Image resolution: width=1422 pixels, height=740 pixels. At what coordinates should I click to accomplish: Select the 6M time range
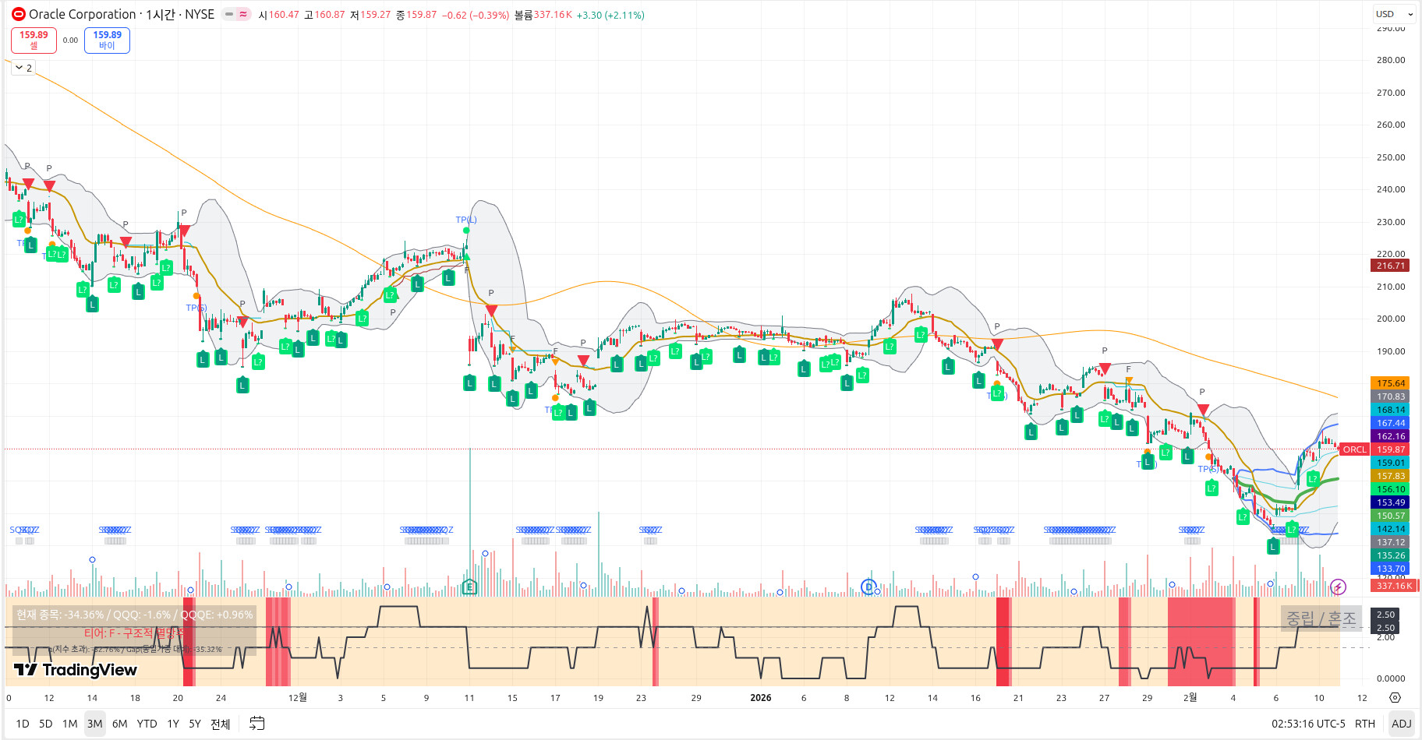(x=120, y=724)
